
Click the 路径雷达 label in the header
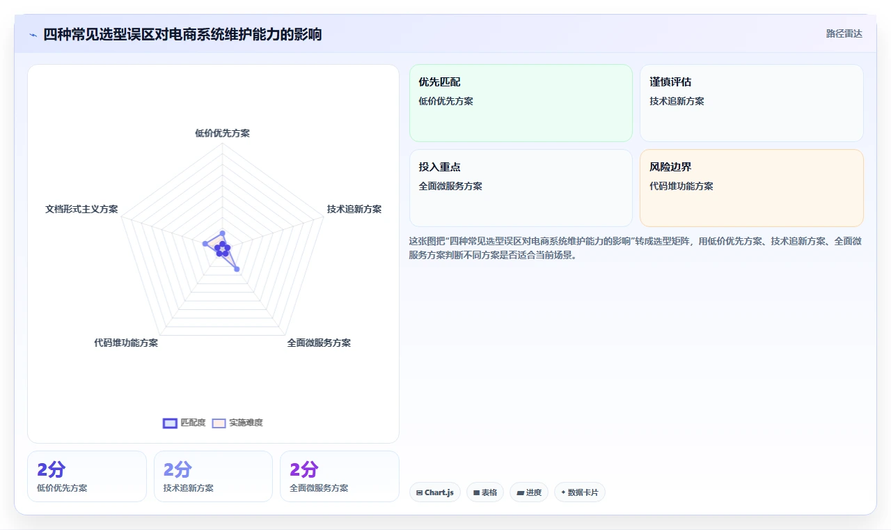coord(844,33)
